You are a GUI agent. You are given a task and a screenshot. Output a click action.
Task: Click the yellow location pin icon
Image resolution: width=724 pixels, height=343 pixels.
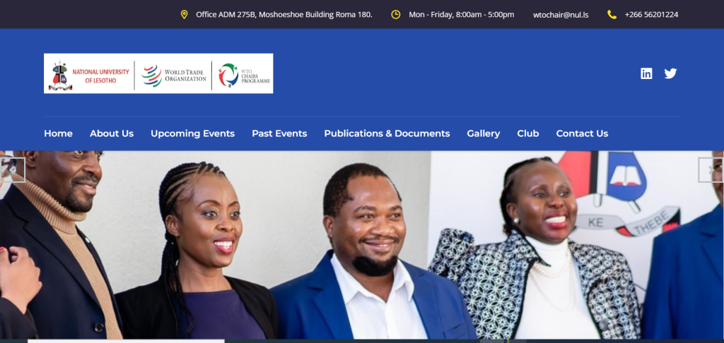pyautogui.click(x=184, y=14)
